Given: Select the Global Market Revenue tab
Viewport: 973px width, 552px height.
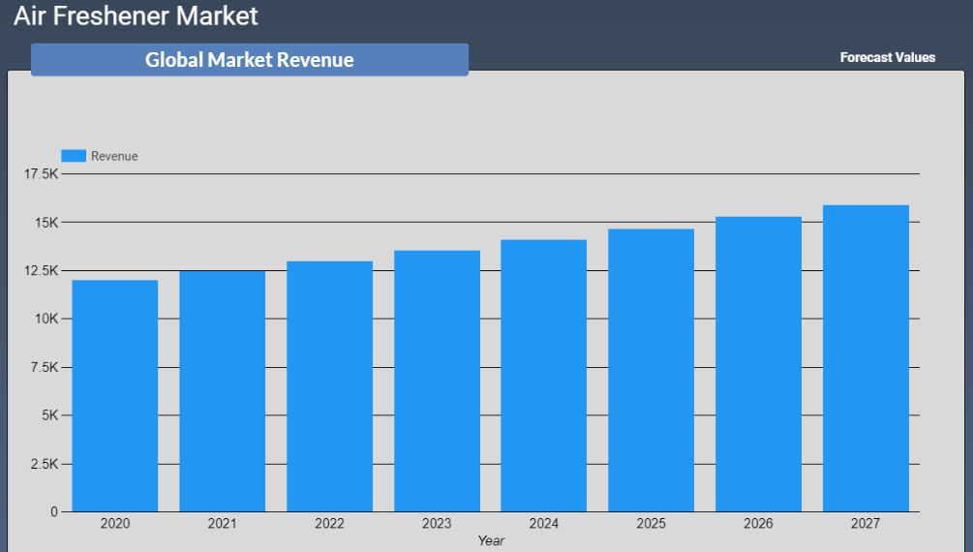Looking at the screenshot, I should 249,60.
